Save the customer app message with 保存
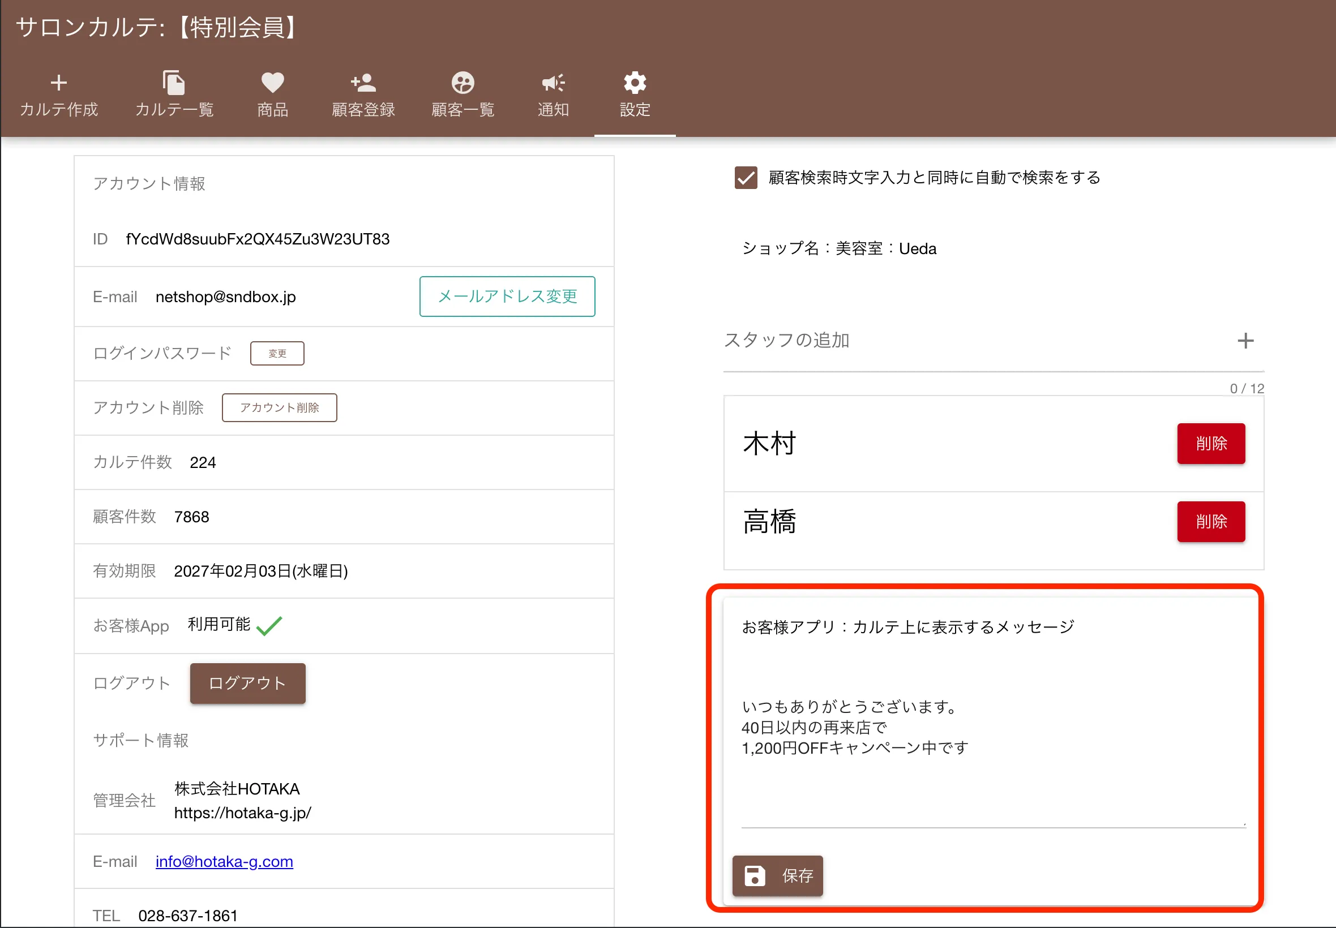Viewport: 1336px width, 928px height. [778, 876]
